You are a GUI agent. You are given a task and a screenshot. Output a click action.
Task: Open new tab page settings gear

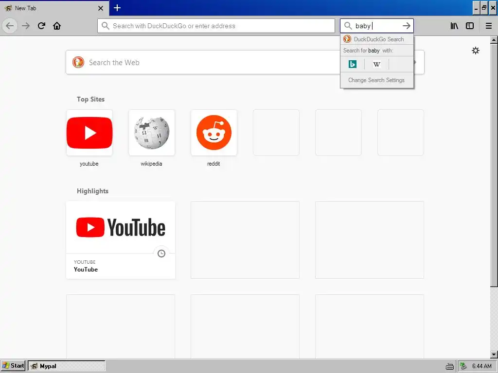click(x=476, y=51)
